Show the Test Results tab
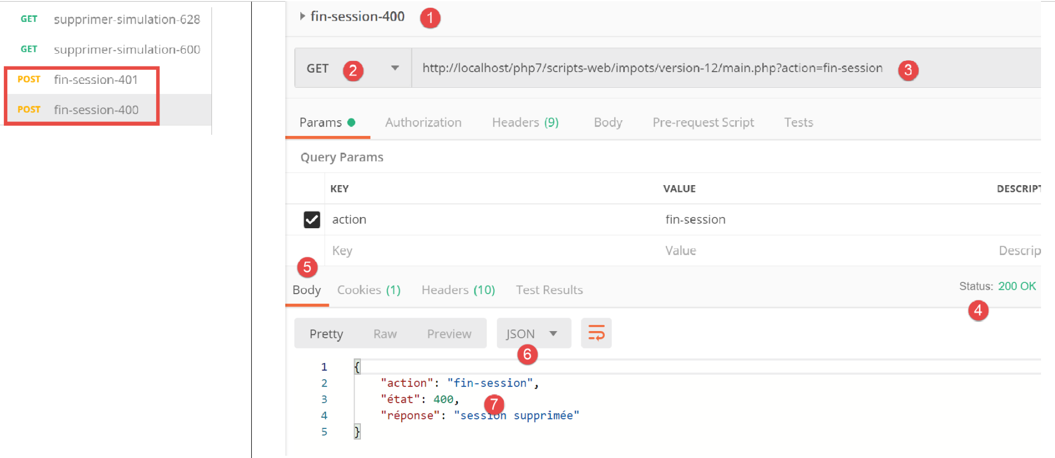The image size is (1055, 458). click(549, 290)
